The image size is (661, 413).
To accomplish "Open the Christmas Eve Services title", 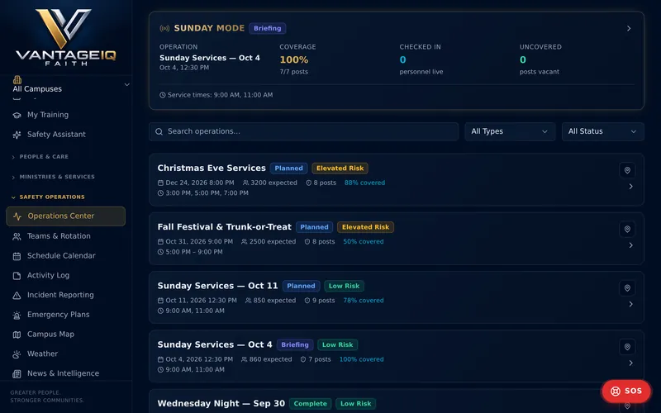I will tap(212, 169).
